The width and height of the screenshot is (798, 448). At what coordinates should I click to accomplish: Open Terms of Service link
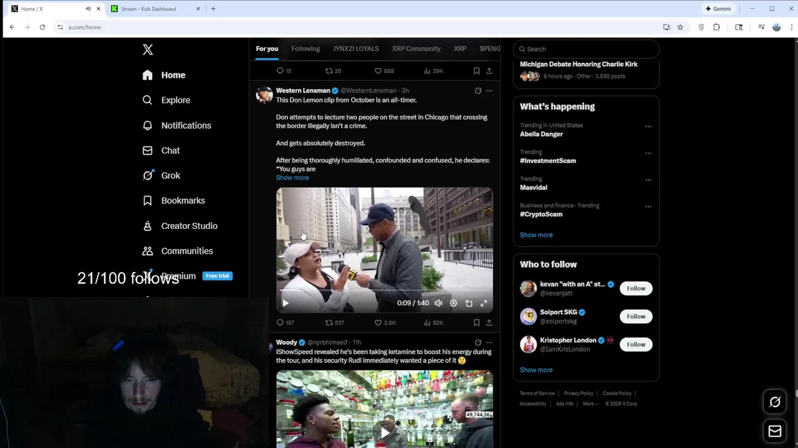[537, 393]
